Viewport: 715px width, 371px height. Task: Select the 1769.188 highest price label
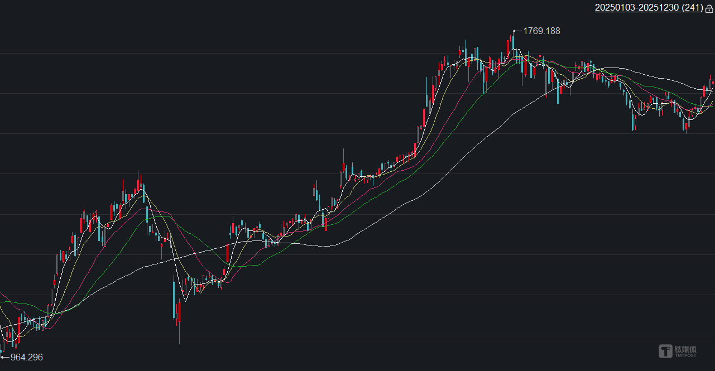pos(541,31)
